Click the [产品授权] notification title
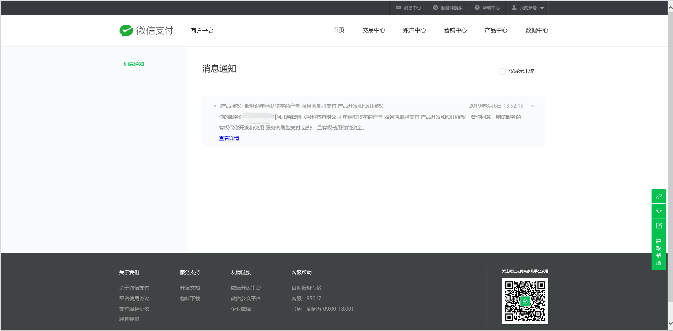This screenshot has width=673, height=331. coord(301,106)
